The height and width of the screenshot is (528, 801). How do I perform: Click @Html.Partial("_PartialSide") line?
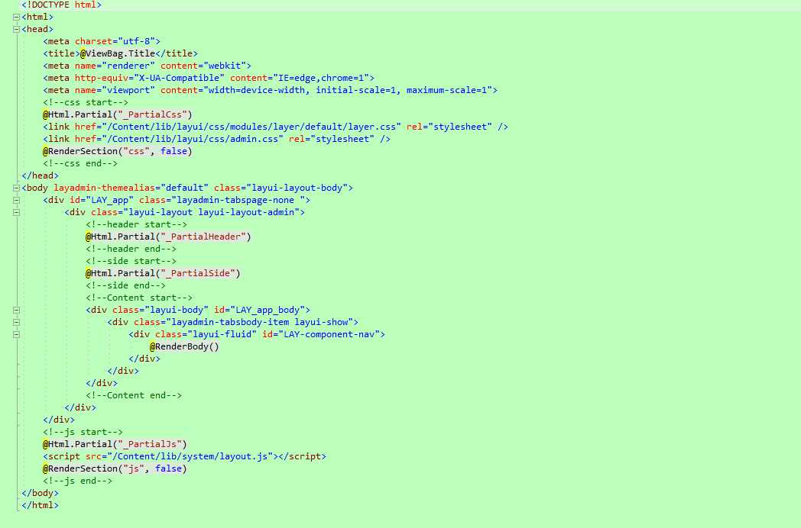coord(163,273)
